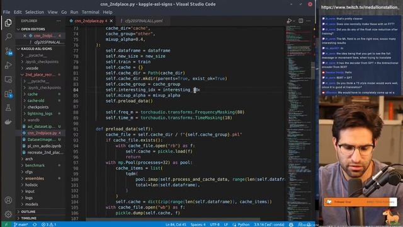Expand the benchmark folder

35,165
